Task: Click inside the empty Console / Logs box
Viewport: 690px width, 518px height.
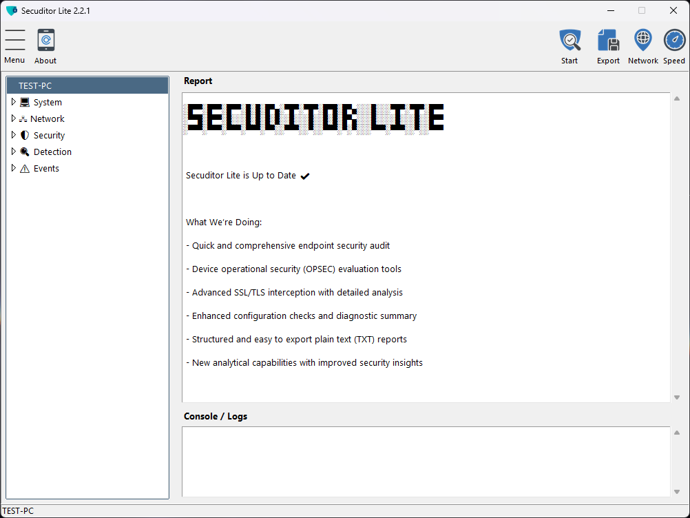Action: point(426,462)
